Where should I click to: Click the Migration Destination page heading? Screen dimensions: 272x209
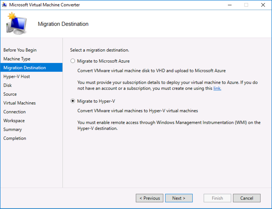coord(63,24)
